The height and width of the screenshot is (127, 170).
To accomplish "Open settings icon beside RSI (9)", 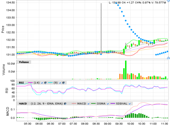I will [x=63, y=83].
